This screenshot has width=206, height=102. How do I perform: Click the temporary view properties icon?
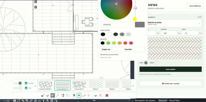pyautogui.click(x=48, y=100)
